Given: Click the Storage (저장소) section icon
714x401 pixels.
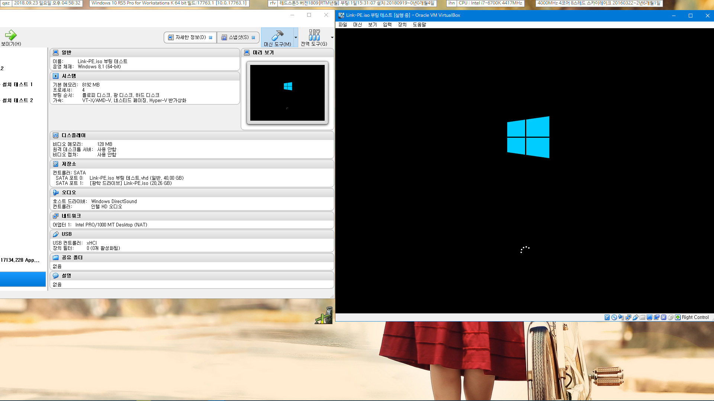Looking at the screenshot, I should 56,164.
